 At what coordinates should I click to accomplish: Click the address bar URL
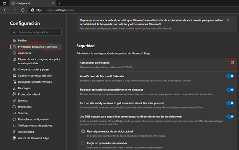61,10
